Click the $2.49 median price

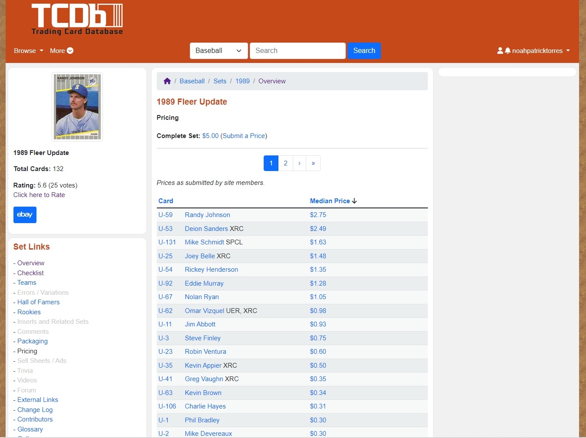318,229
